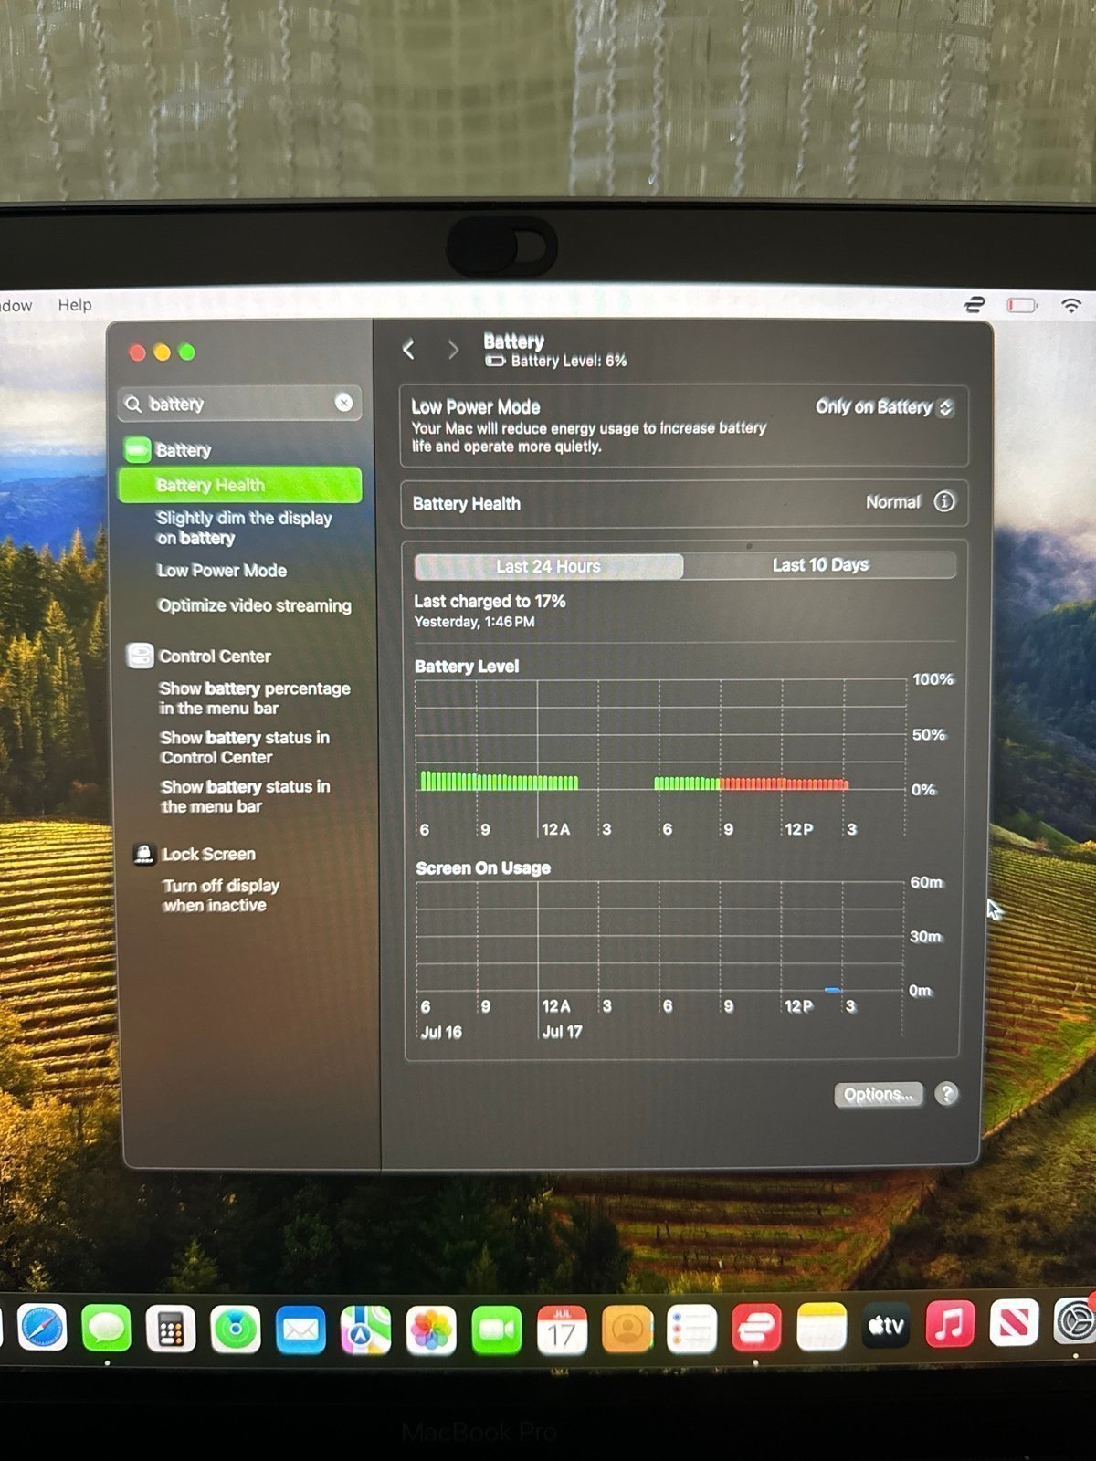
Task: Click the Control Center sidebar icon
Action: coord(140,656)
